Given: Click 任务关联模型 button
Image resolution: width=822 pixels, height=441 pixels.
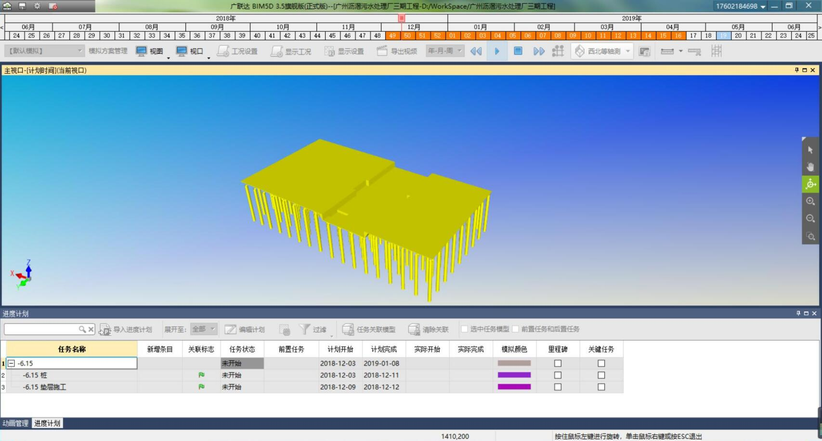Looking at the screenshot, I should click(369, 329).
